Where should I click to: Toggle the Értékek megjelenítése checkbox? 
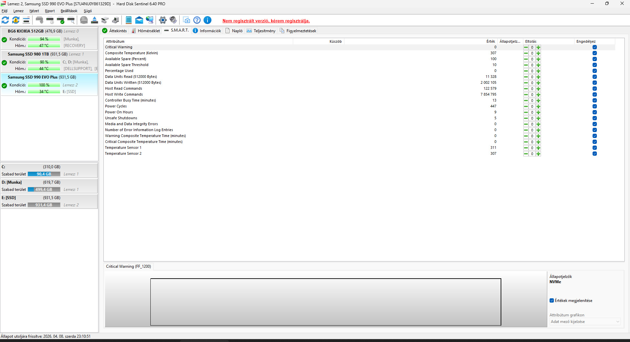tap(552, 301)
